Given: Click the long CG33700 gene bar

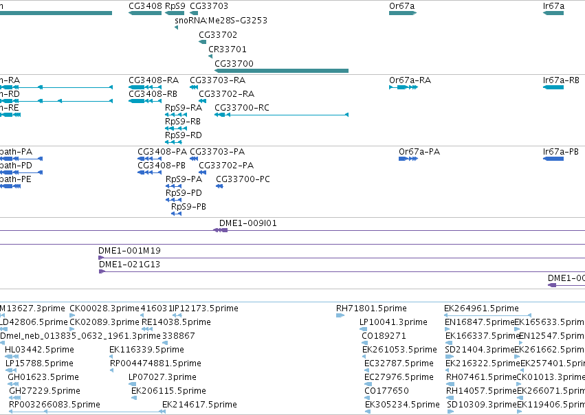Looking at the screenshot, I should click(281, 71).
